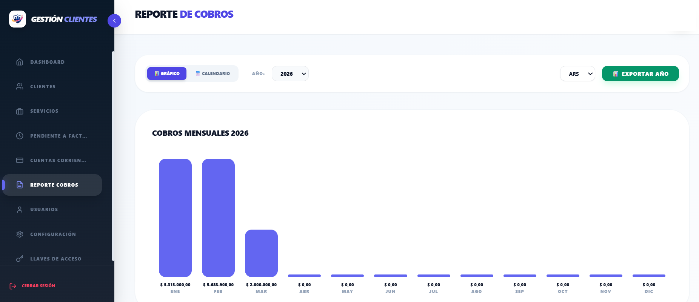The width and height of the screenshot is (699, 302).
Task: Click the Configuración gear icon
Action: tap(20, 234)
